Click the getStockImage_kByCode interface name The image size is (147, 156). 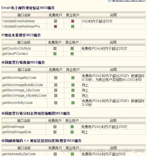click(21, 90)
